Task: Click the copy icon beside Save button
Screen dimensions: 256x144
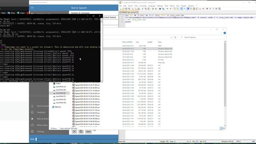Action: click(x=81, y=132)
